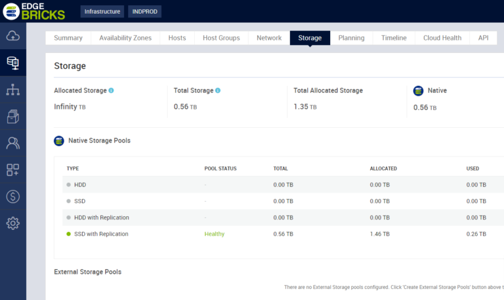Click the Native storage icon
The image size is (504, 300).
[418, 90]
